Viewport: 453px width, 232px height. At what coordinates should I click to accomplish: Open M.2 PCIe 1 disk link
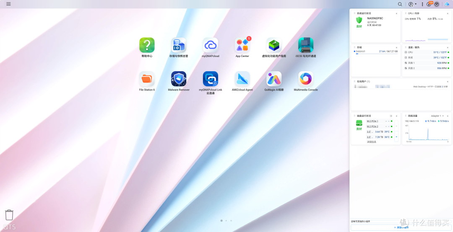coord(372,121)
